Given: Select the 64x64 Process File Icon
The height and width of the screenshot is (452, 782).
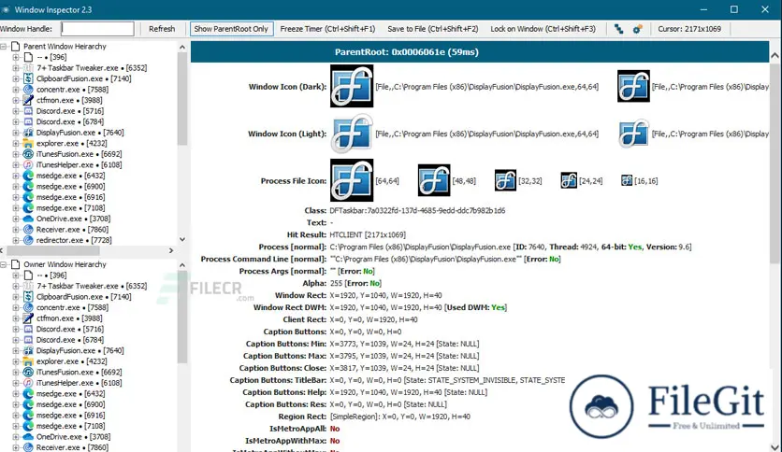Looking at the screenshot, I should (352, 180).
